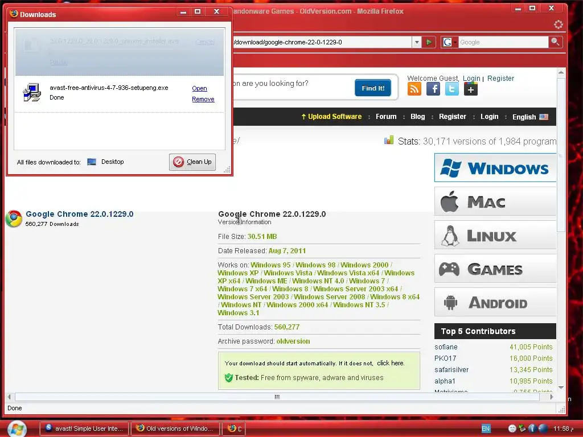Open the address bar history dropdown
This screenshot has height=437, width=583.
417,42
